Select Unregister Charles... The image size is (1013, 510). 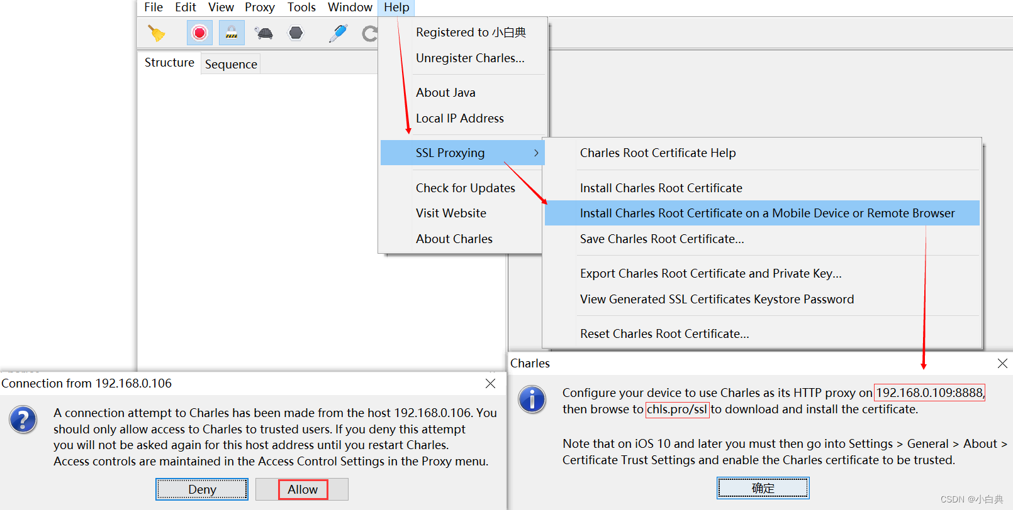[463, 58]
